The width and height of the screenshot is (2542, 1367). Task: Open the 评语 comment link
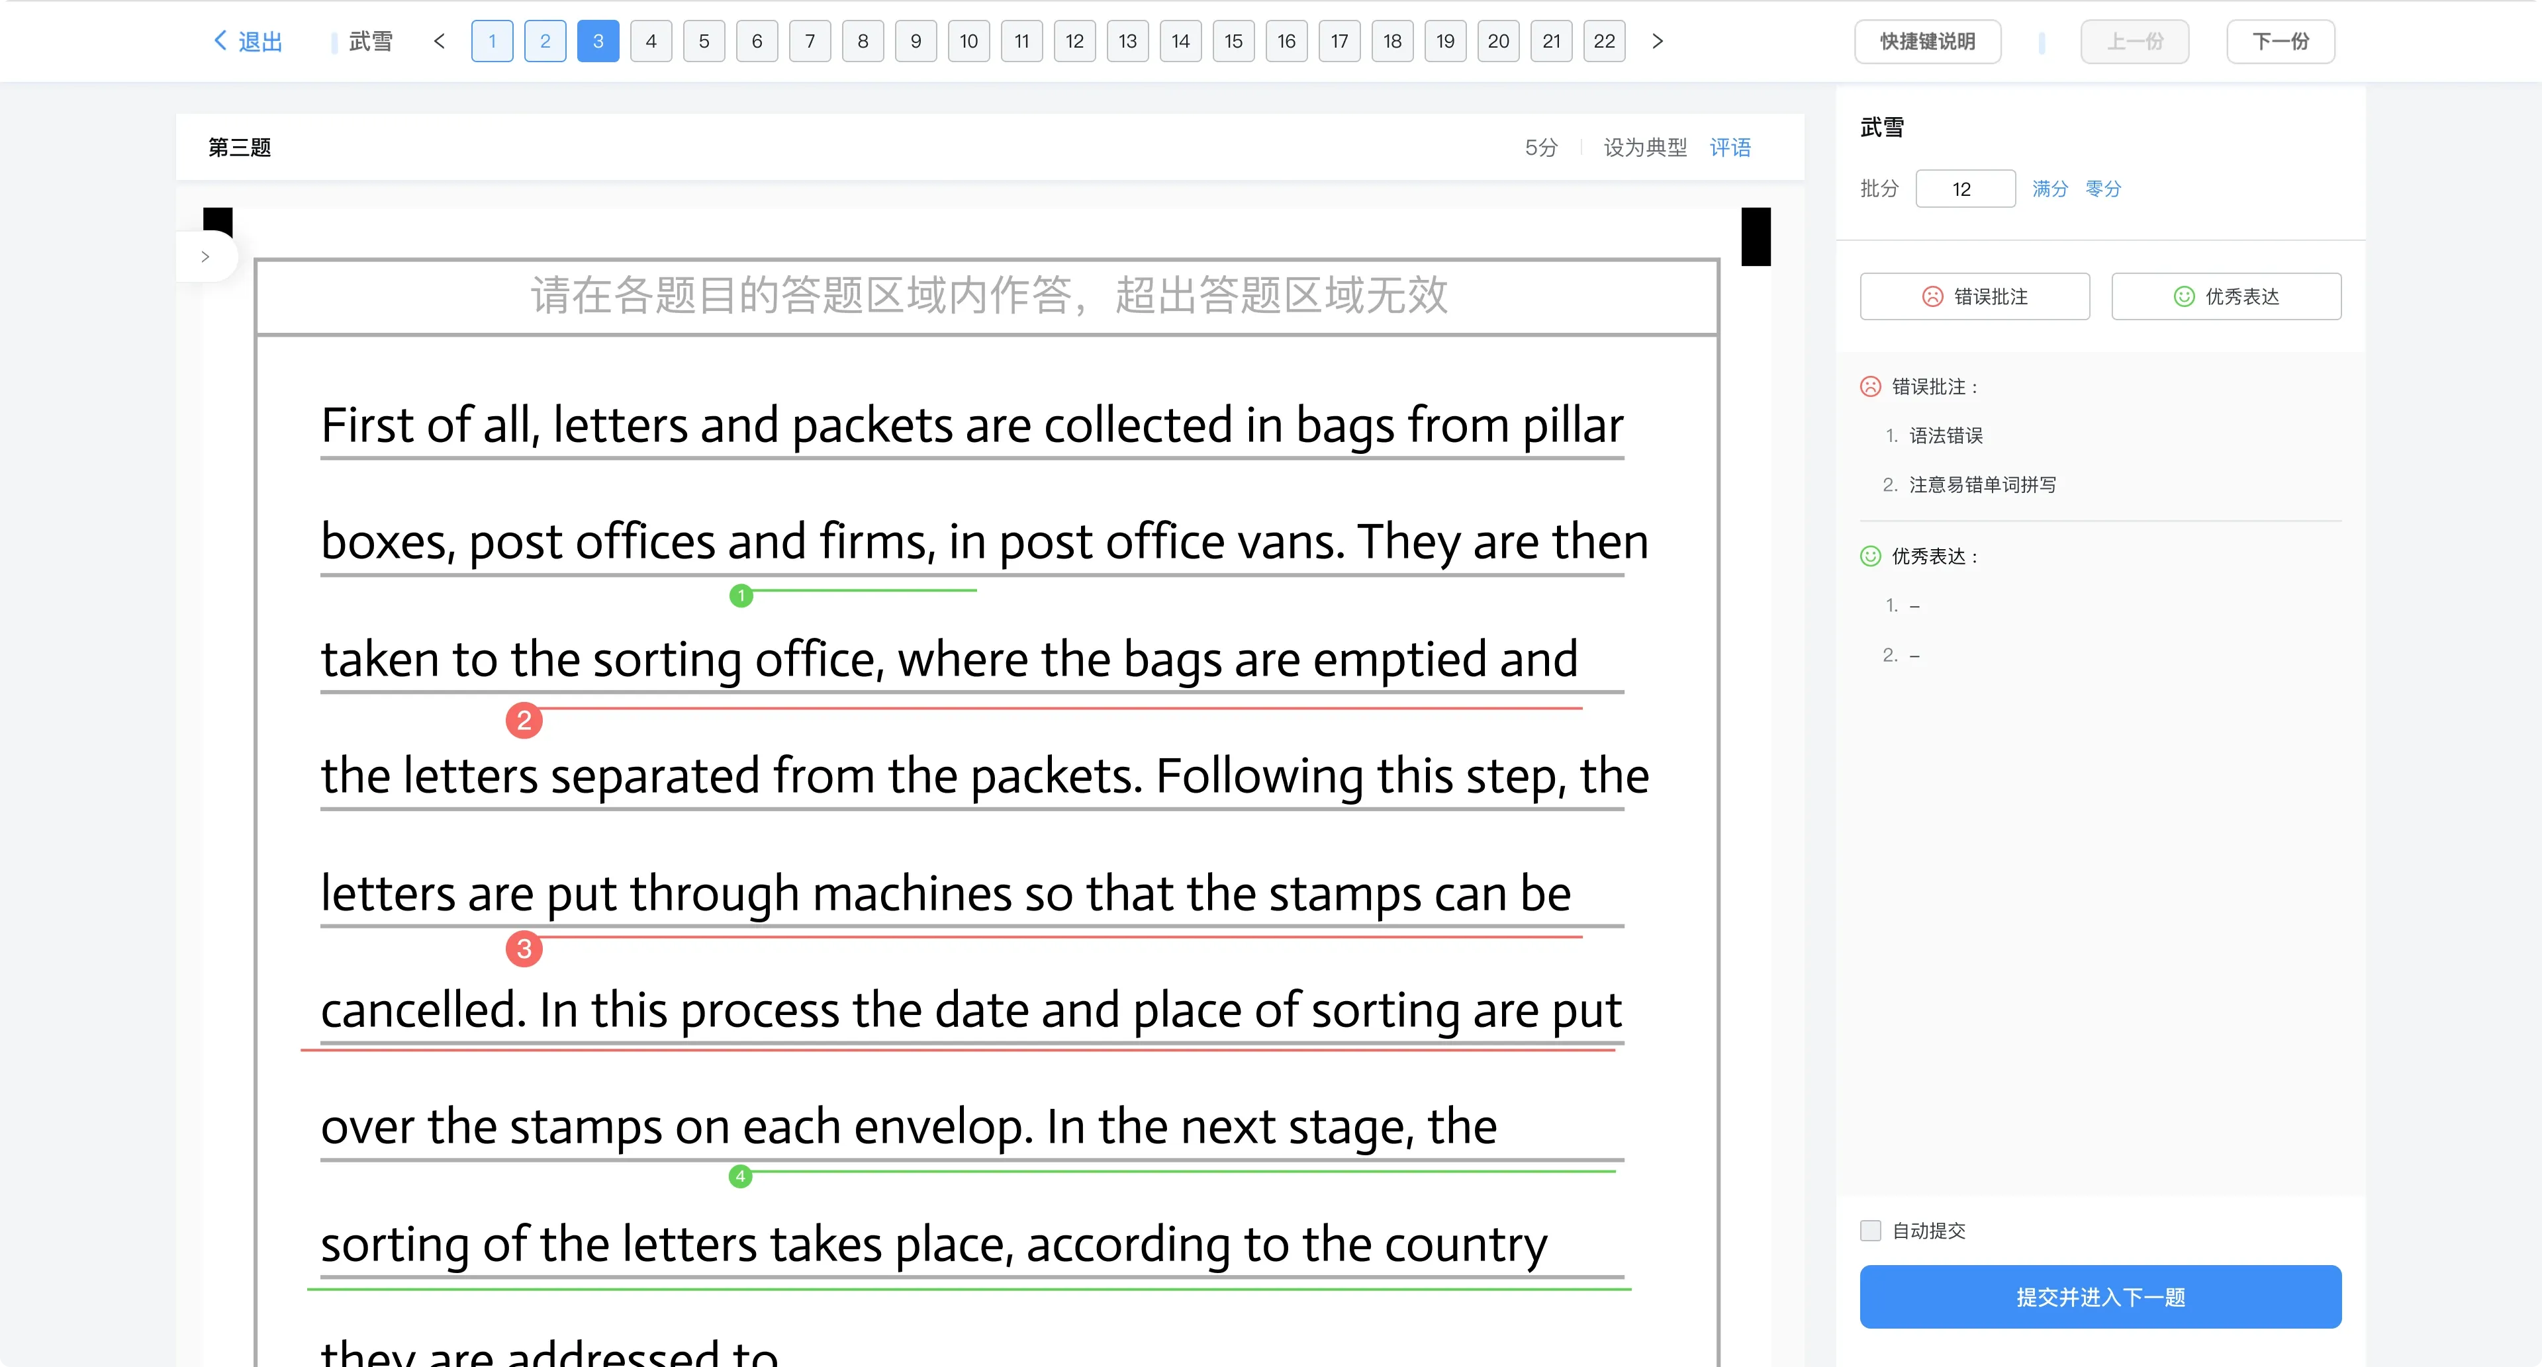(x=1730, y=147)
